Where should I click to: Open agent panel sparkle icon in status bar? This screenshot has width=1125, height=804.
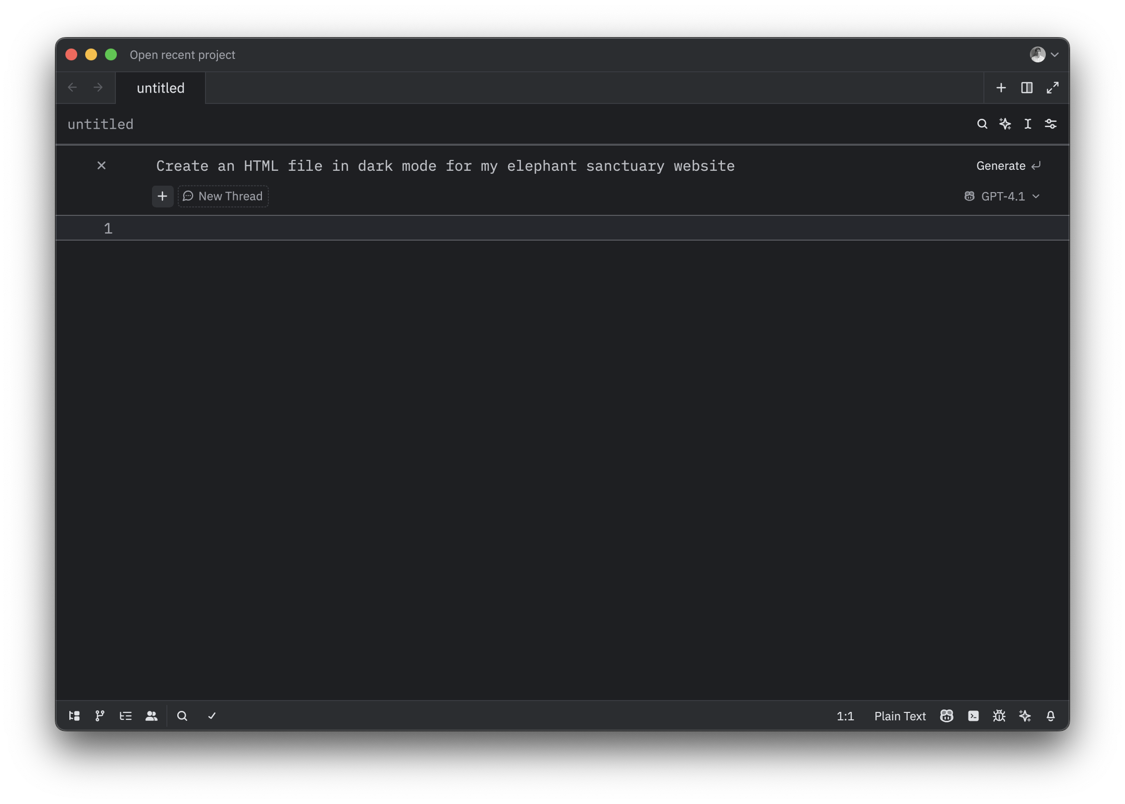click(x=1025, y=716)
